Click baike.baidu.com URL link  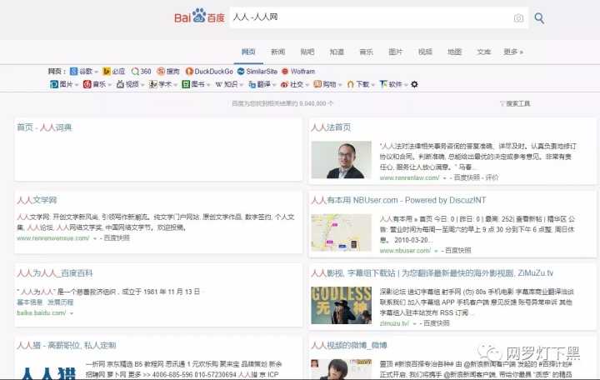coord(42,313)
